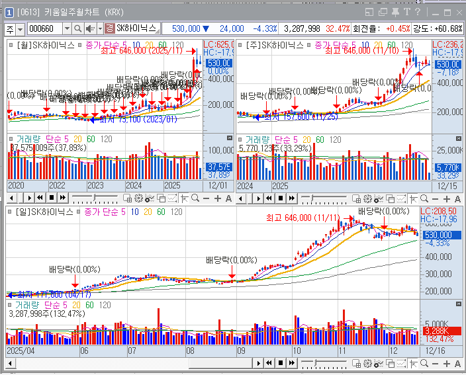This screenshot has height=375, width=466.
Task: Click monthly chart layout grid icon
Action: pyautogui.click(x=128, y=198)
